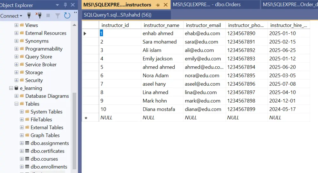Click the Connect object explorer plug icon
The image size is (318, 173).
click(x=29, y=16)
